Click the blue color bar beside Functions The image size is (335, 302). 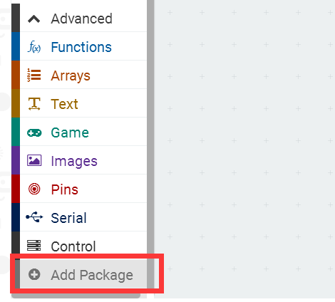(x=16, y=46)
